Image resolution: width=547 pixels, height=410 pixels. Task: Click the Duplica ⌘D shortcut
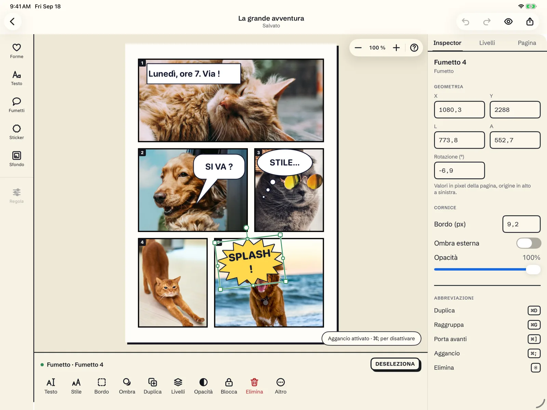pos(534,311)
